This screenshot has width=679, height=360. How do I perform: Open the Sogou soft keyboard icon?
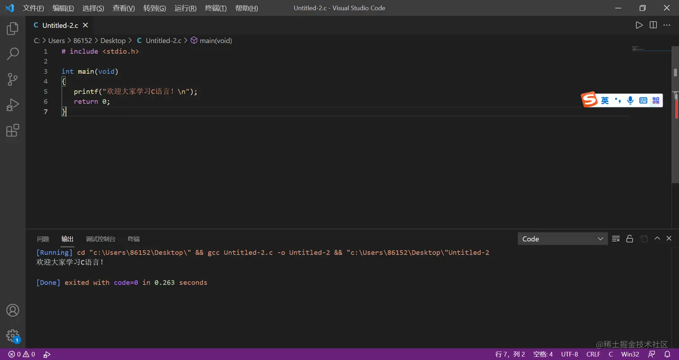click(x=643, y=100)
